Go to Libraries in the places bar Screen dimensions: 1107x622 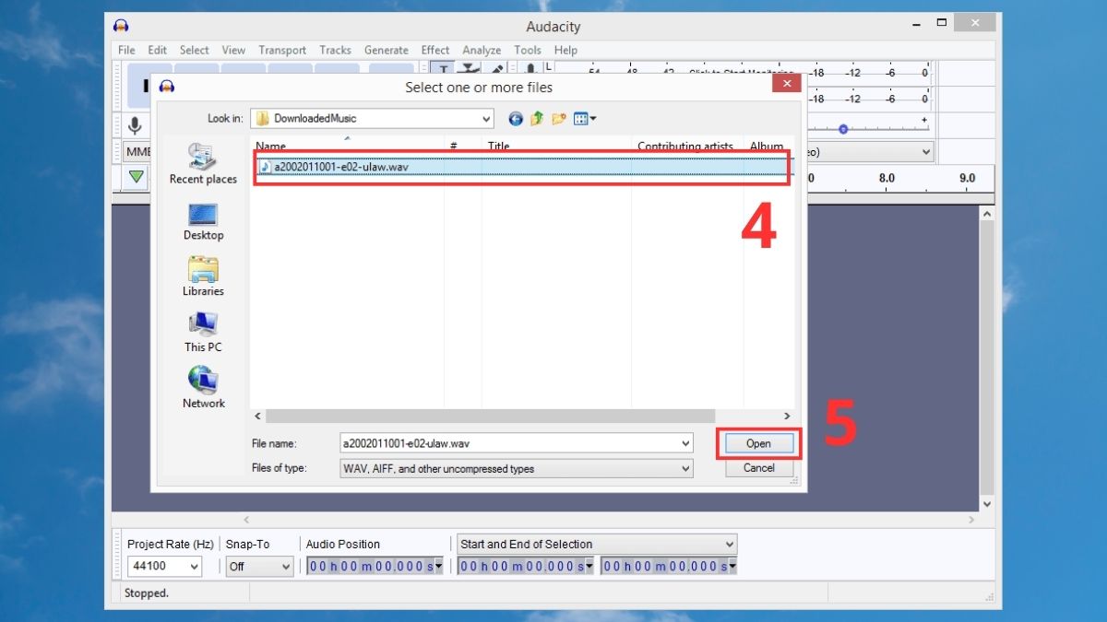tap(203, 270)
